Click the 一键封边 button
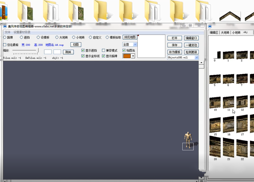 [x=191, y=45]
